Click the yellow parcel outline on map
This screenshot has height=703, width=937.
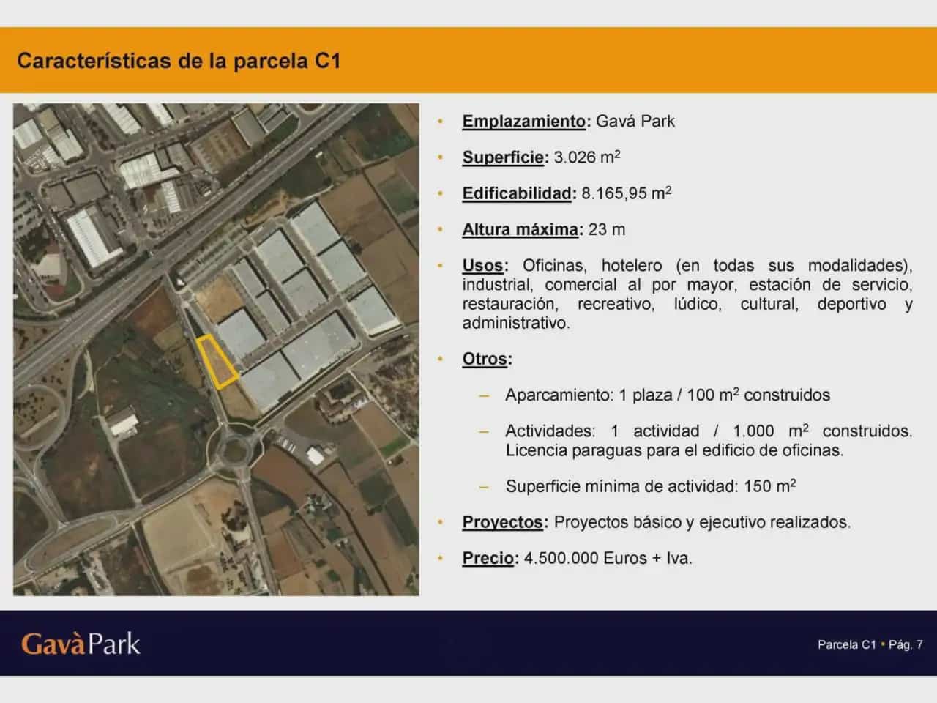[x=217, y=362]
